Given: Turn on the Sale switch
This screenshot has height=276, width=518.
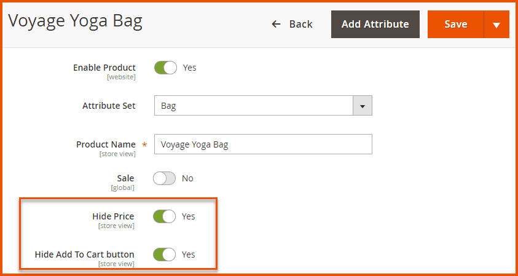Looking at the screenshot, I should 165,178.
